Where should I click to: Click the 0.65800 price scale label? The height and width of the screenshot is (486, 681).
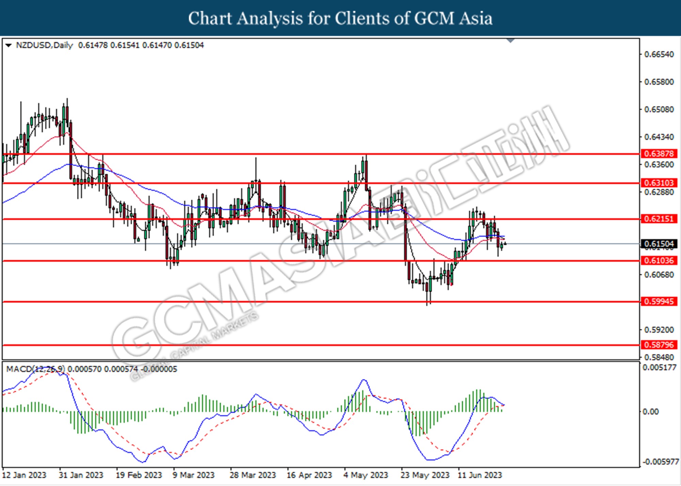(659, 82)
